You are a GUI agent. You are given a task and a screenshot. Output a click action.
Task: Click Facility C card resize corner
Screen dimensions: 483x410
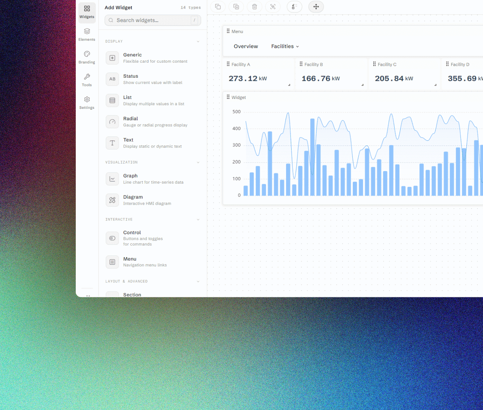(436, 85)
